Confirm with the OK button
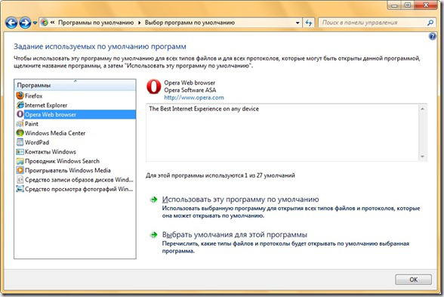444x297 pixels. tap(414, 280)
